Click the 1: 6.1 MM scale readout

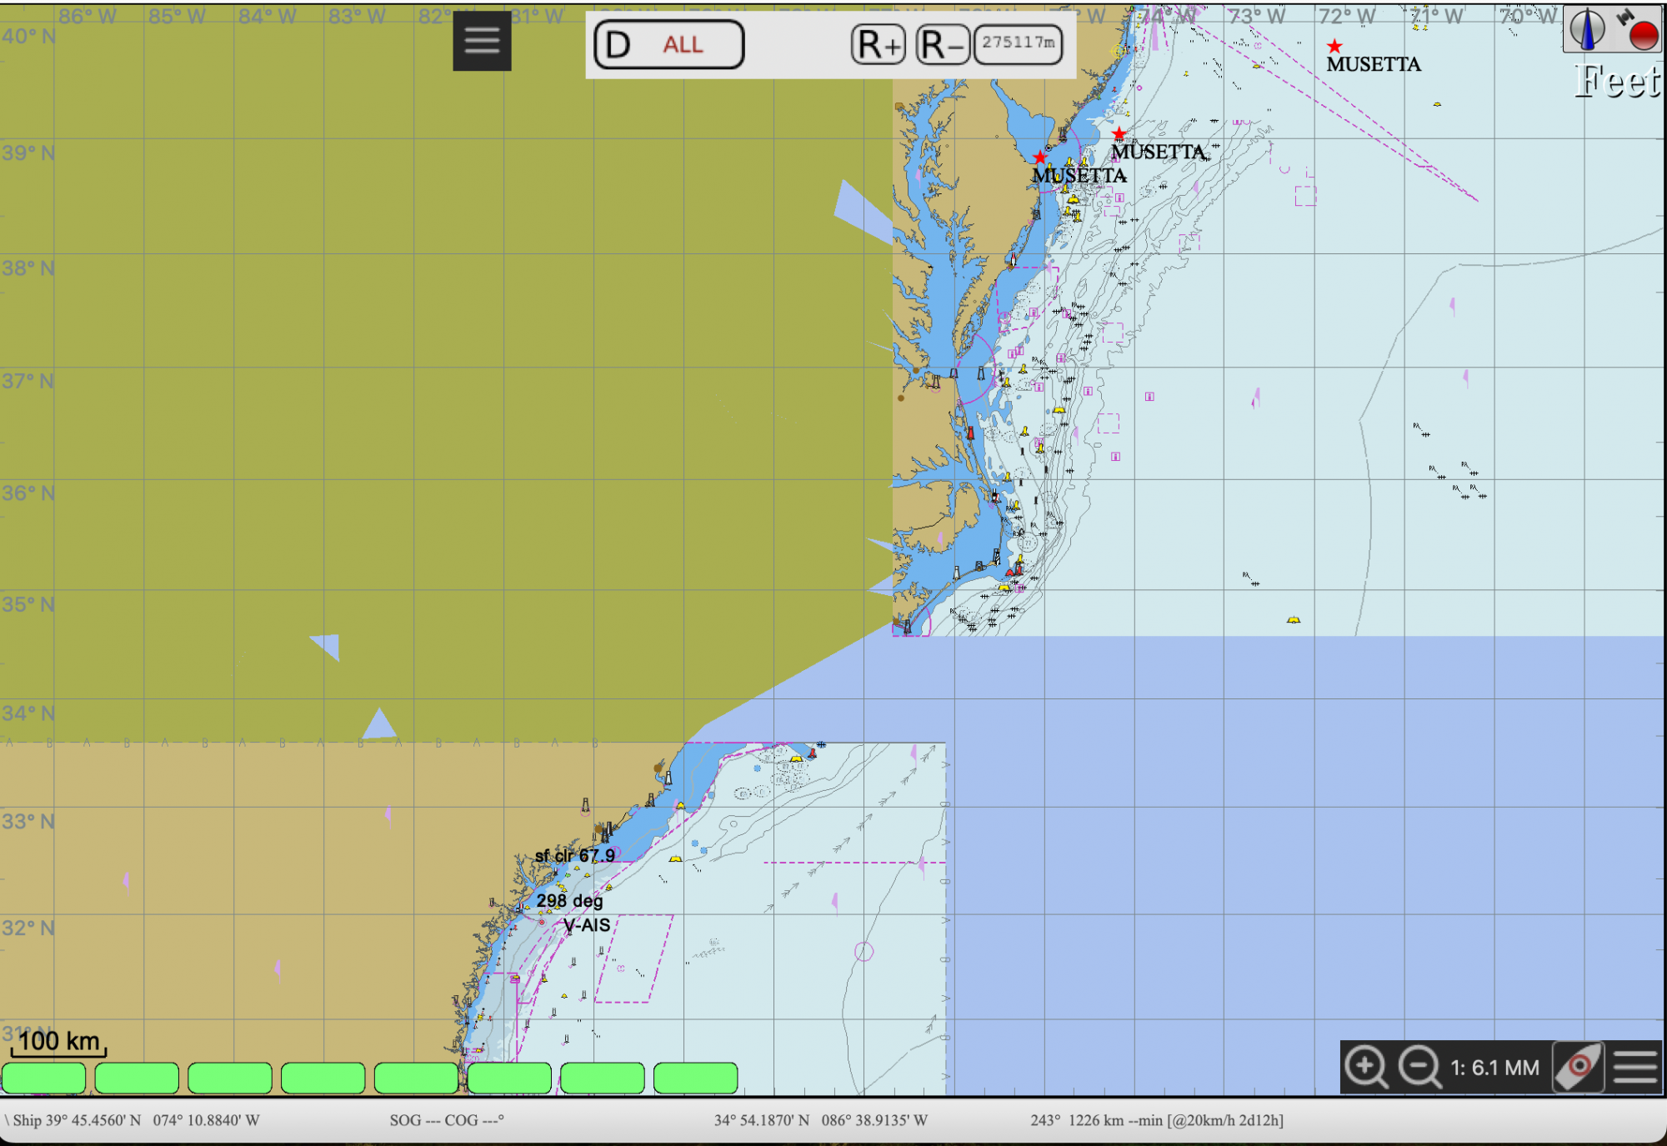pyautogui.click(x=1494, y=1068)
